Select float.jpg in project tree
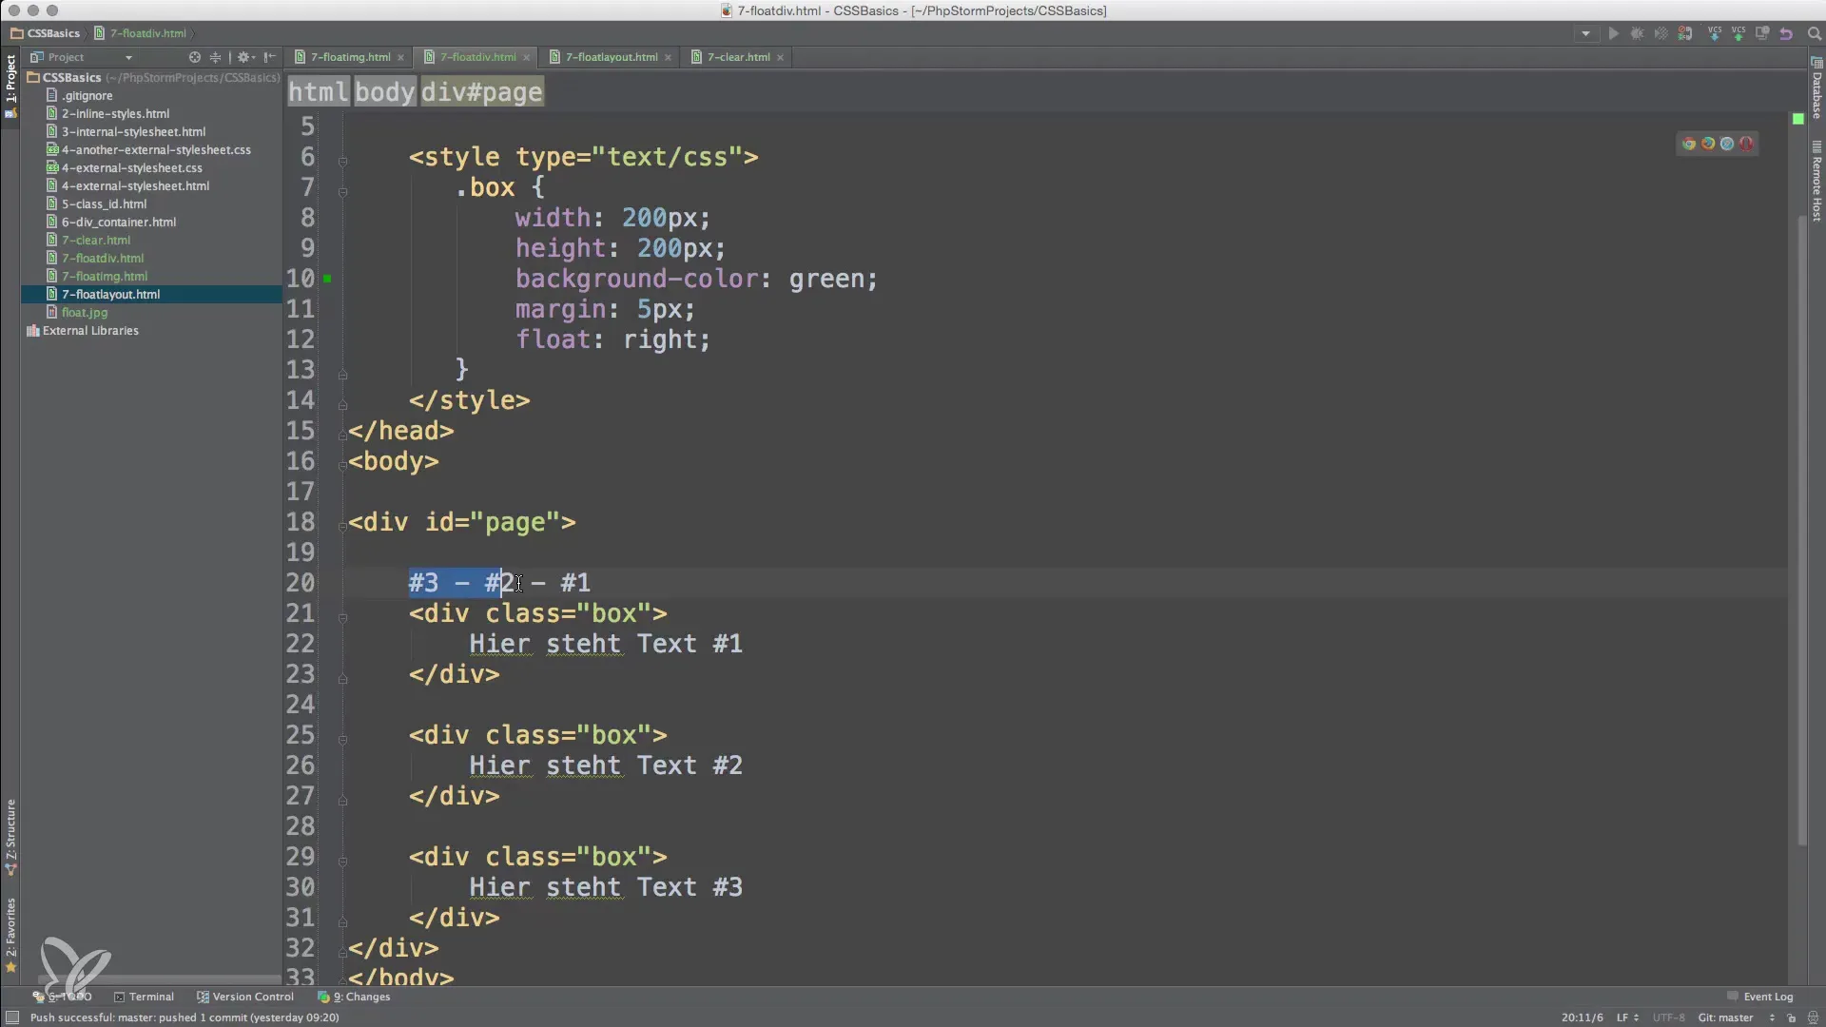 pos(85,313)
